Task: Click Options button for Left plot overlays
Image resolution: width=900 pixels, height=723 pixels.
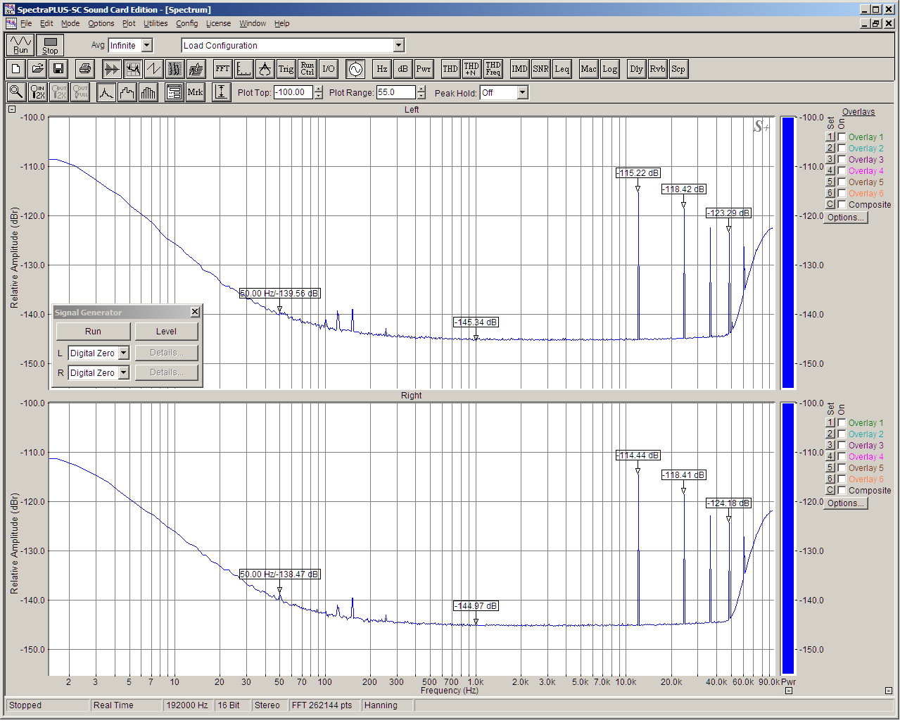Action: [846, 218]
